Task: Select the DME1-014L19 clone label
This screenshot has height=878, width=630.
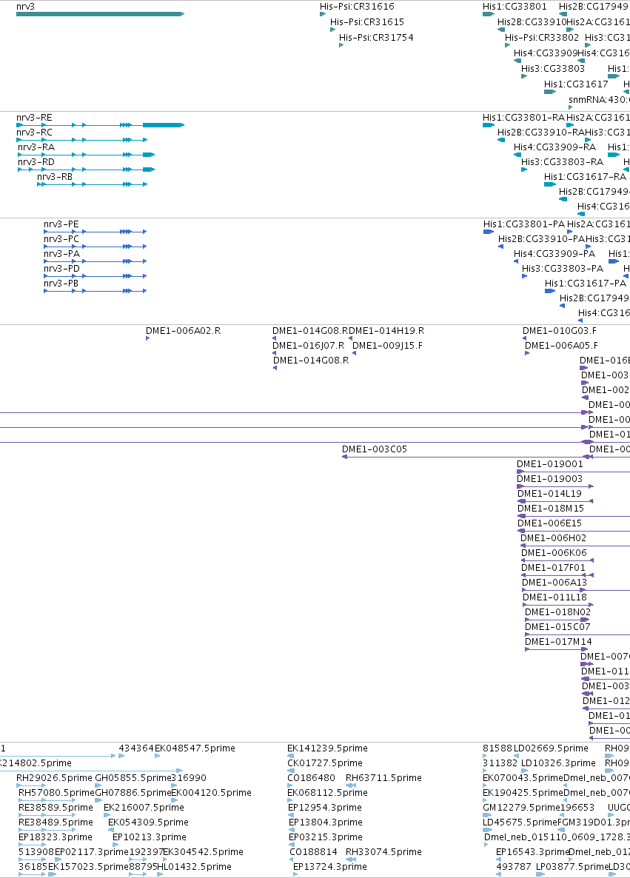Action: [x=549, y=494]
